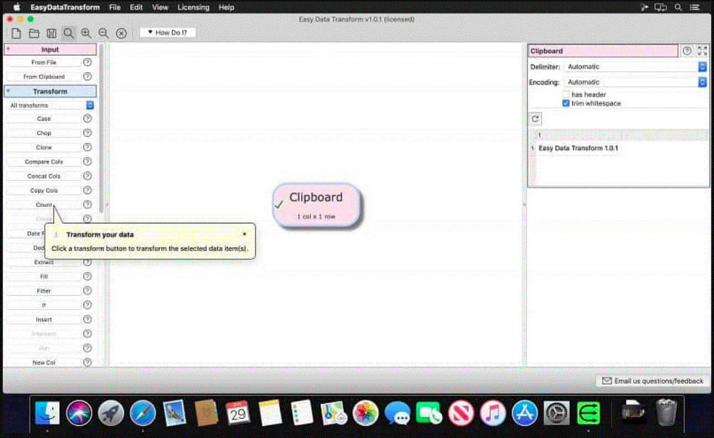Zoom out with the minus magnifier icon
This screenshot has width=714, height=438.
pyautogui.click(x=104, y=33)
